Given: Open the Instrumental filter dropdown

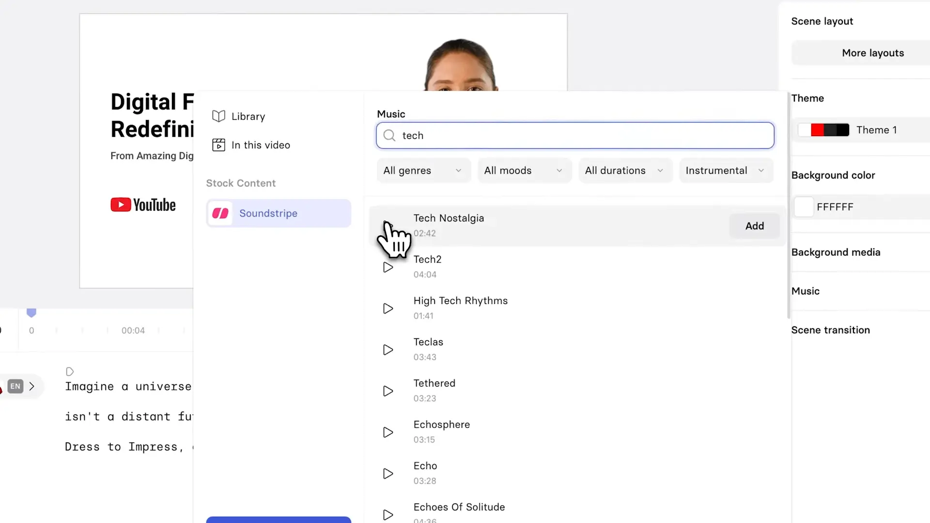Looking at the screenshot, I should click(725, 170).
